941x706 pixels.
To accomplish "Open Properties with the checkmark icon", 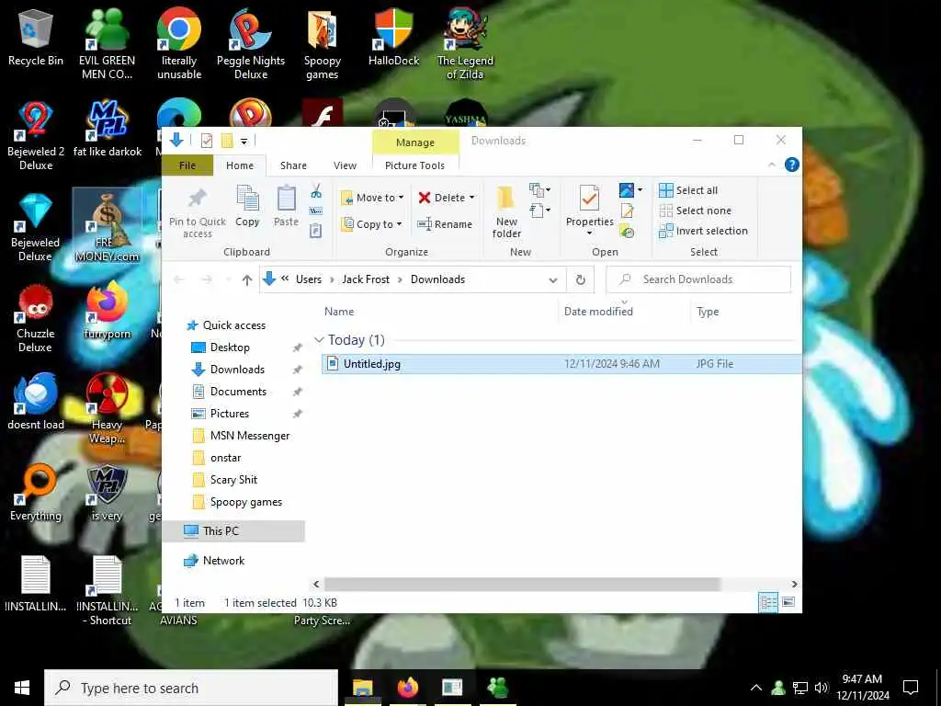I will pos(589,199).
